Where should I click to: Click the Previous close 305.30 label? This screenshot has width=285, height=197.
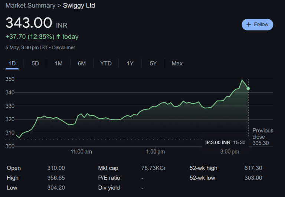(x=263, y=137)
